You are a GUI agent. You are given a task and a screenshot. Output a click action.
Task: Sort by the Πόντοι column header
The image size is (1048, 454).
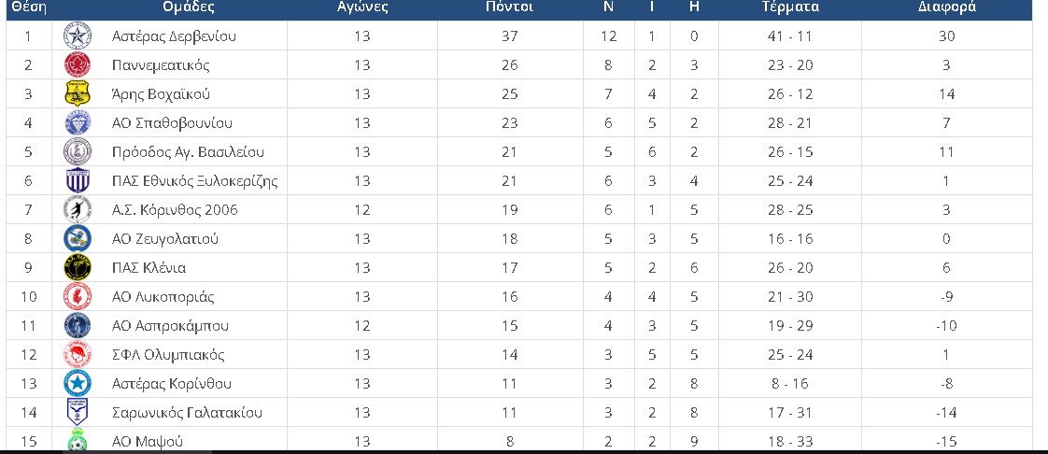coord(509,7)
